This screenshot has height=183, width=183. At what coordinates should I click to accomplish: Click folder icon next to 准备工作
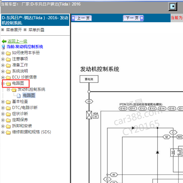tap(8, 65)
